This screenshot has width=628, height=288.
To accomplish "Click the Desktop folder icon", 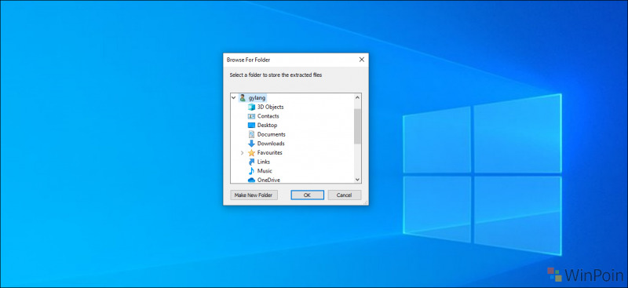I will pyautogui.click(x=251, y=126).
